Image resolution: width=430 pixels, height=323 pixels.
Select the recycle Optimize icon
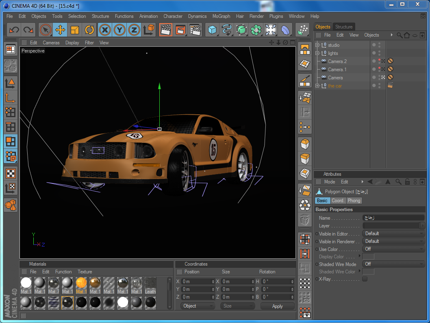[305, 205]
